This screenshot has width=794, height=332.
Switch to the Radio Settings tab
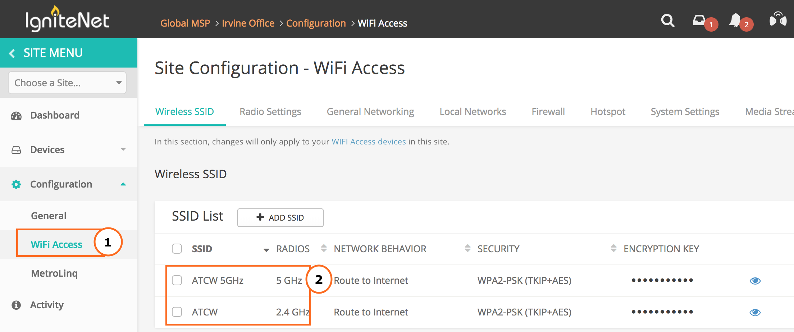pos(270,112)
